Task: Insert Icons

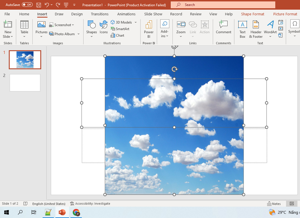Action: point(103,27)
